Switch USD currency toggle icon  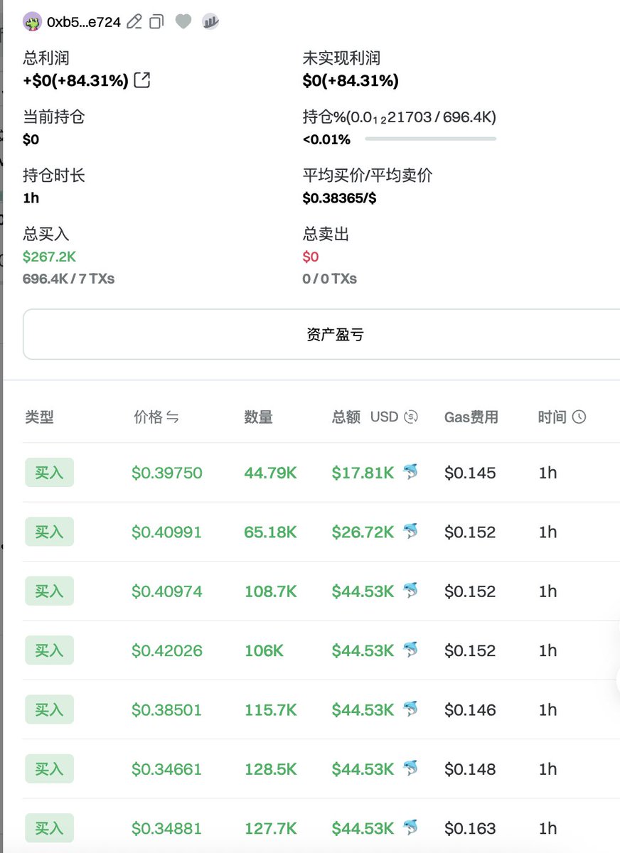pos(411,417)
